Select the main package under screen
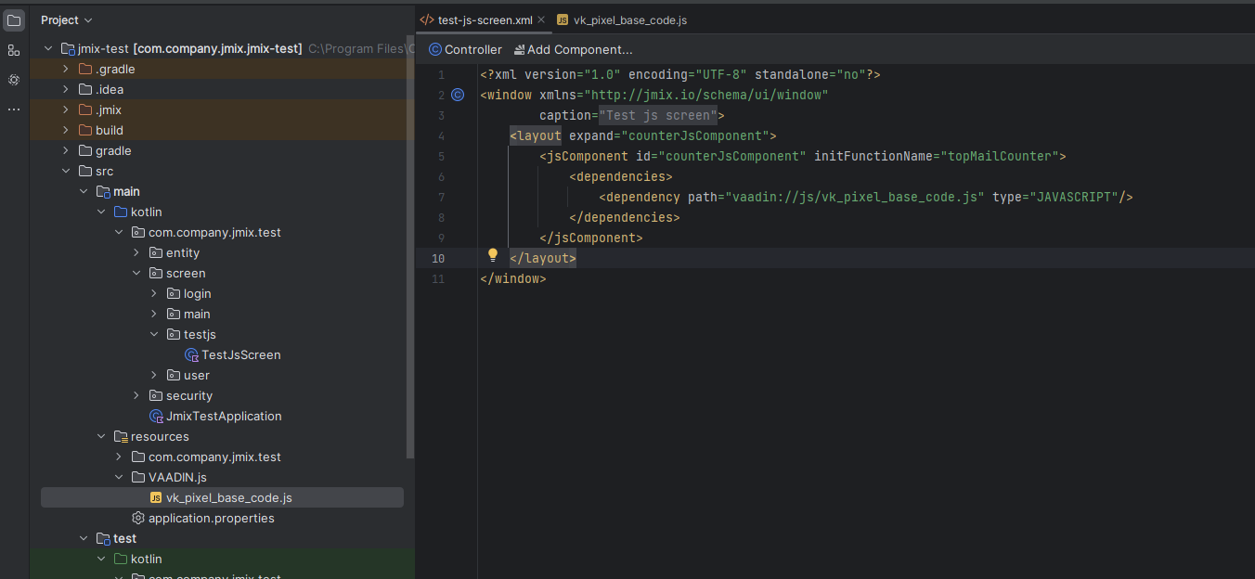Viewport: 1255px width, 579px height. [197, 314]
